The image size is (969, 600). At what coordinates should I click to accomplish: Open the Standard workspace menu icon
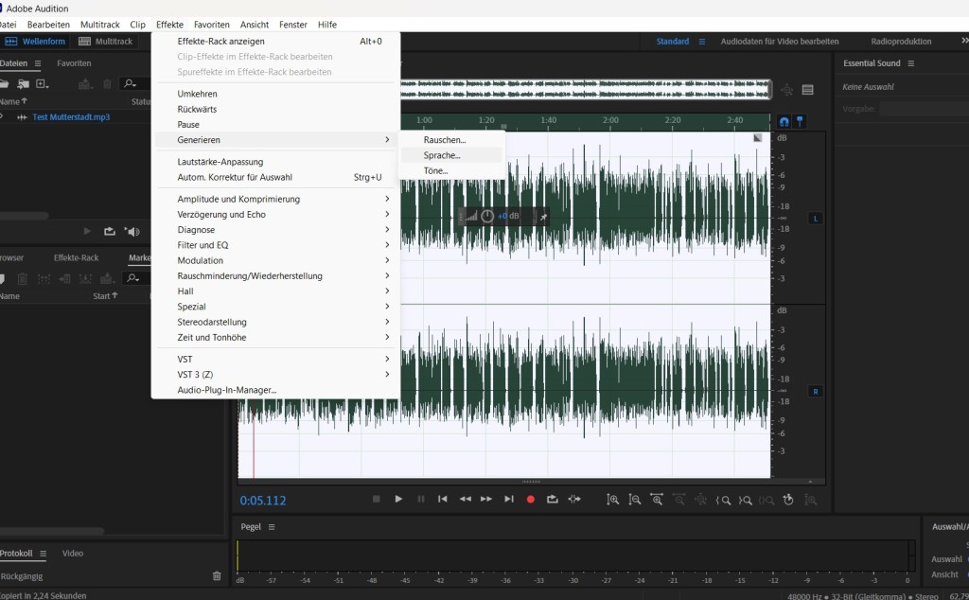[702, 42]
